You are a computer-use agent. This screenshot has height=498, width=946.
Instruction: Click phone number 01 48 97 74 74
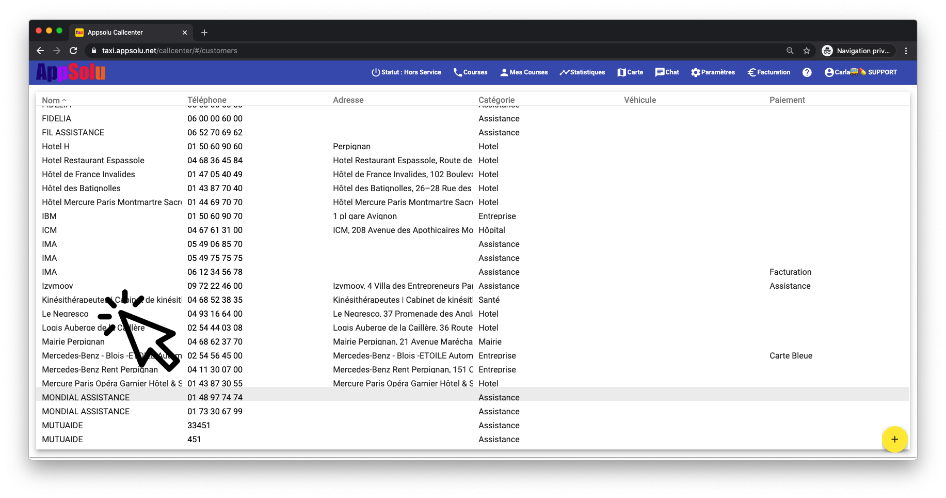point(215,398)
